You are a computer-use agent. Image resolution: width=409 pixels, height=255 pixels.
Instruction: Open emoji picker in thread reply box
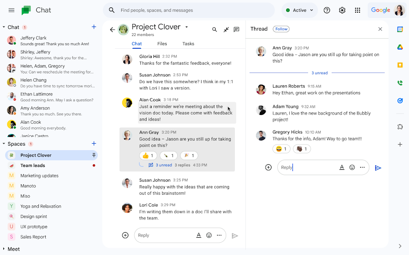(x=352, y=167)
